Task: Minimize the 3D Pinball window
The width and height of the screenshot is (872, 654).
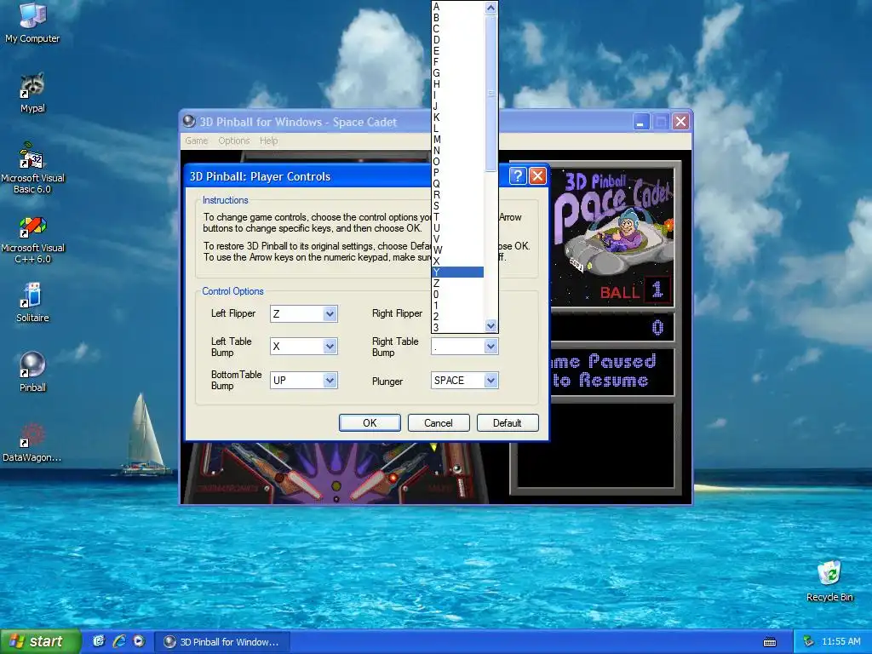Action: point(641,122)
